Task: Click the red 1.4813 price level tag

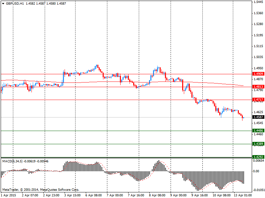Action: tap(258, 87)
